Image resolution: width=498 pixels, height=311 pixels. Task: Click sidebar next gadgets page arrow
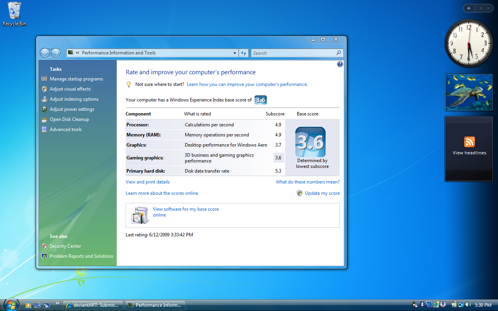tap(489, 8)
